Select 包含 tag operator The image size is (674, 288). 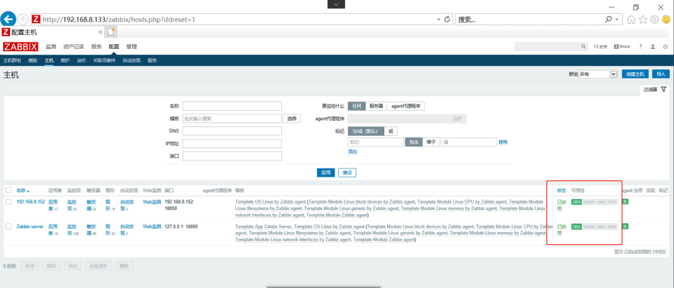click(x=414, y=142)
